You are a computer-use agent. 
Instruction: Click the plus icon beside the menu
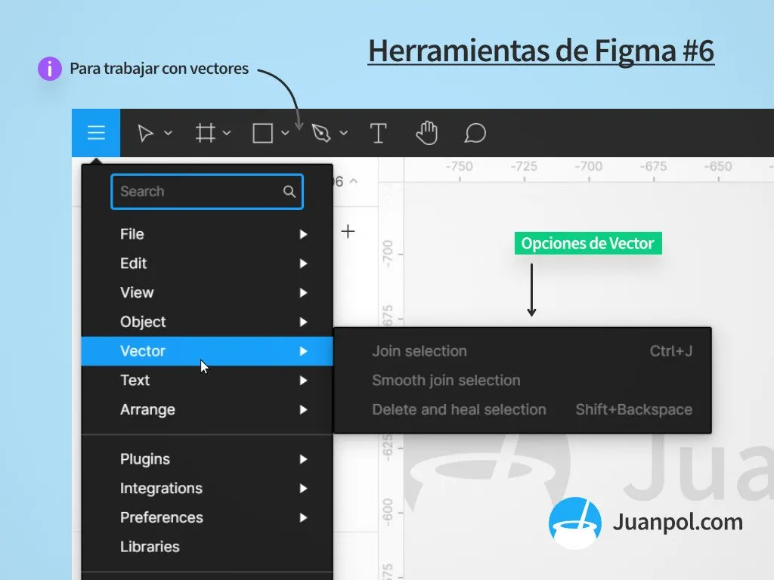[348, 231]
